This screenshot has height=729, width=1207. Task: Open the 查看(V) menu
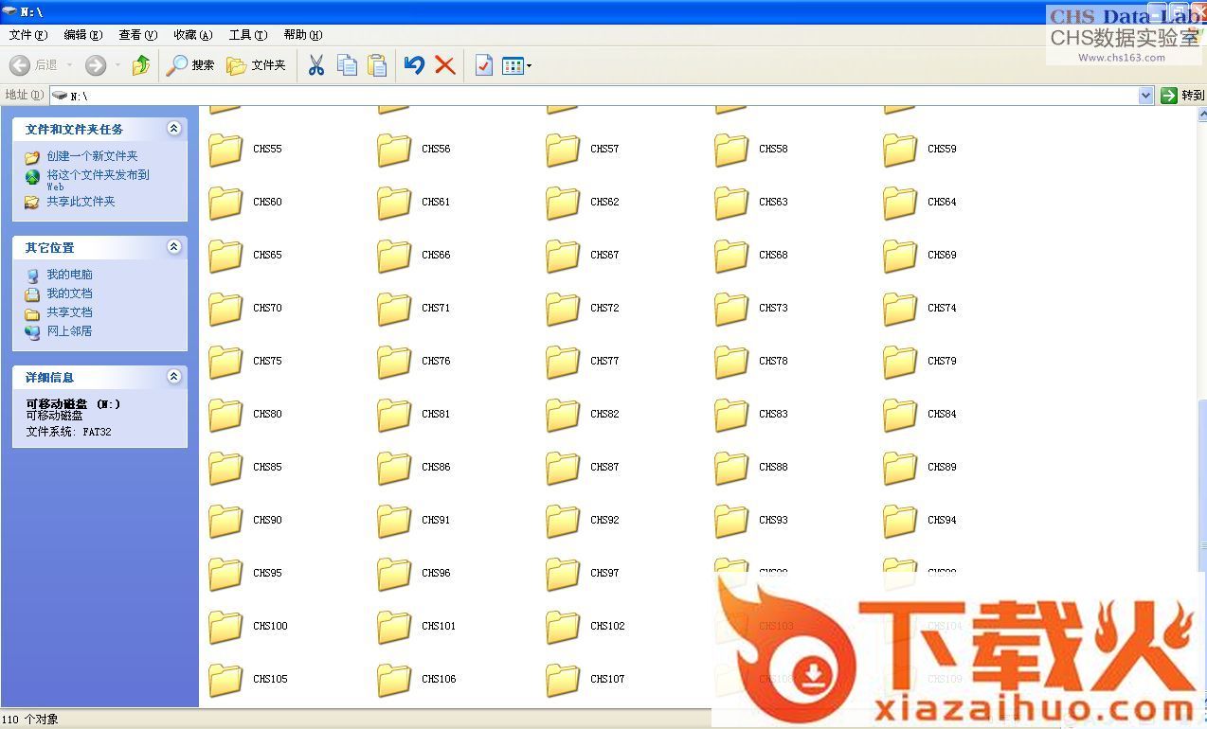pyautogui.click(x=137, y=35)
